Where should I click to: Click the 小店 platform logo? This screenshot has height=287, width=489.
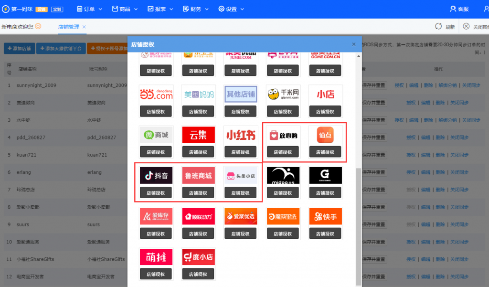pos(326,94)
